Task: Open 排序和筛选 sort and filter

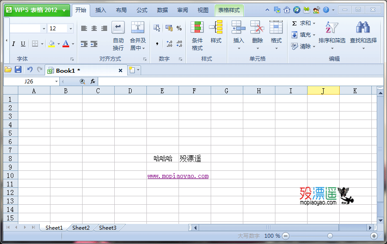Action: tap(332, 35)
